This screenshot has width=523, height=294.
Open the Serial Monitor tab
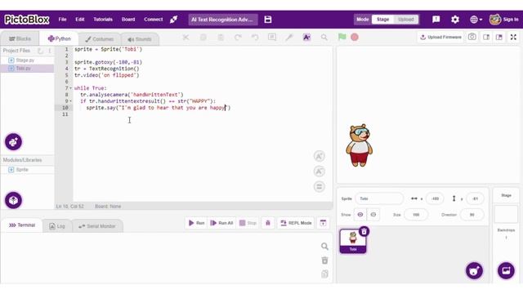97,226
